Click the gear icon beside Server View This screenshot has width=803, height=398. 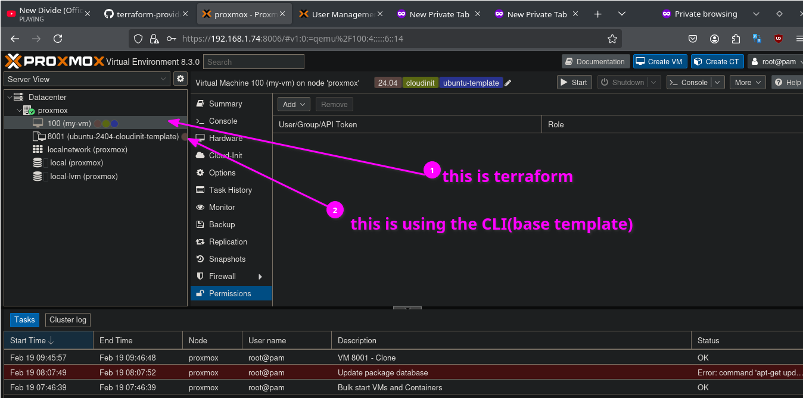[x=180, y=79]
